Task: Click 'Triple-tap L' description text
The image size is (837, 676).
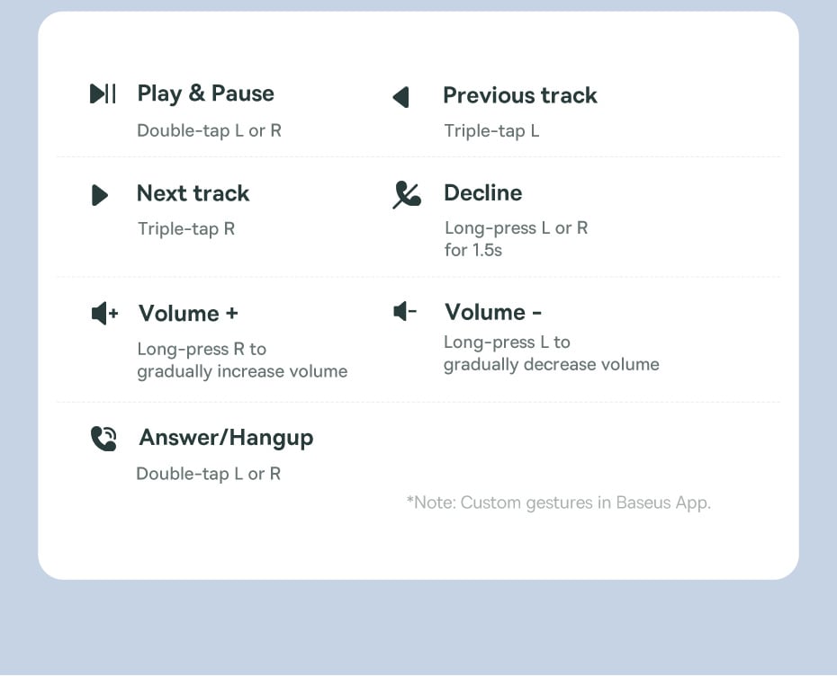Action: click(491, 131)
